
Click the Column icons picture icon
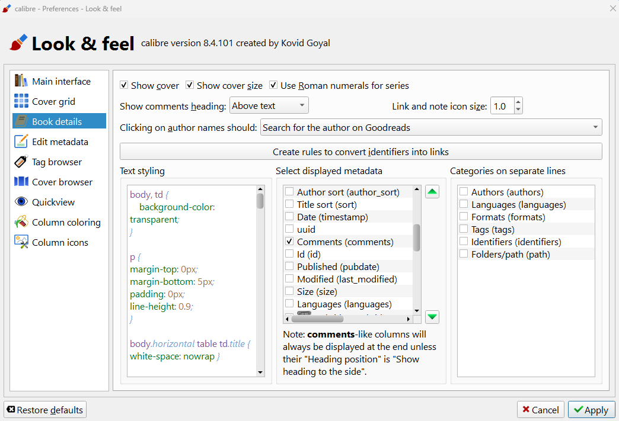(x=21, y=242)
